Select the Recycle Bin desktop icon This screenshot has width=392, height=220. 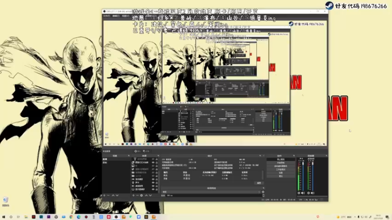tap(5, 201)
